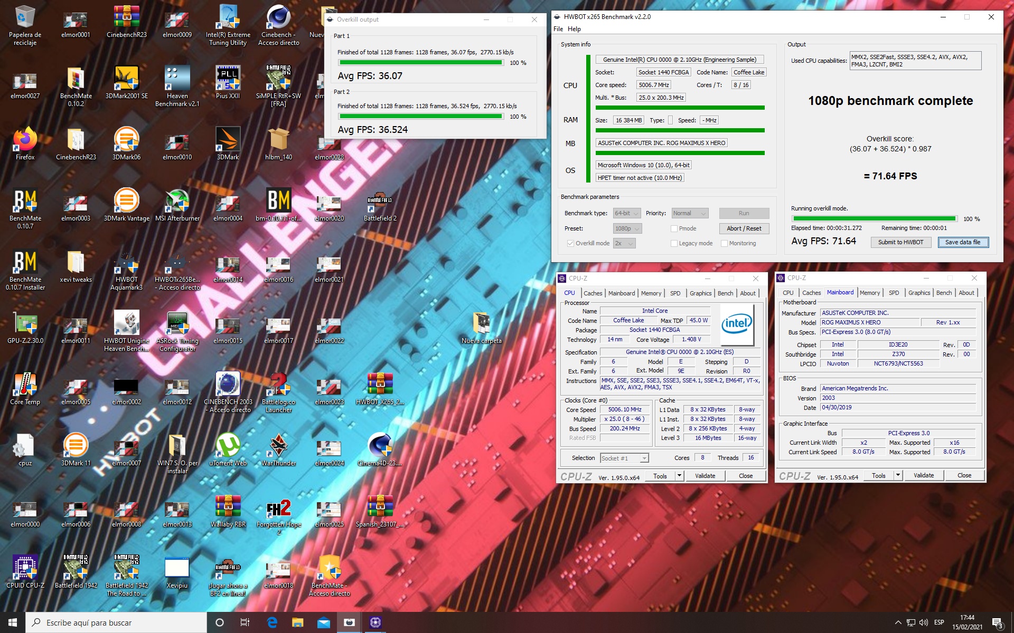The height and width of the screenshot is (633, 1014).
Task: Launch uTorrent Web desktop icon
Action: [228, 450]
